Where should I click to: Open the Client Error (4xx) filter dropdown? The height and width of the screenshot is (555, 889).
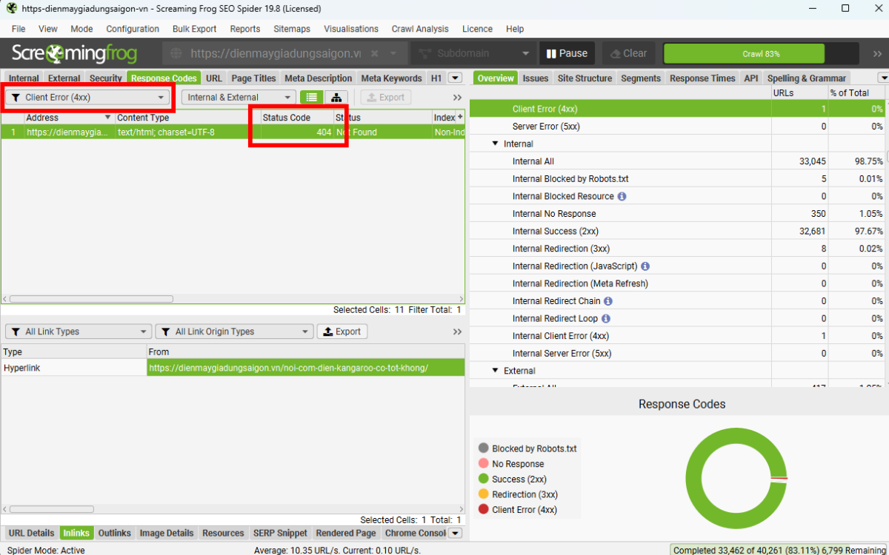pos(88,98)
